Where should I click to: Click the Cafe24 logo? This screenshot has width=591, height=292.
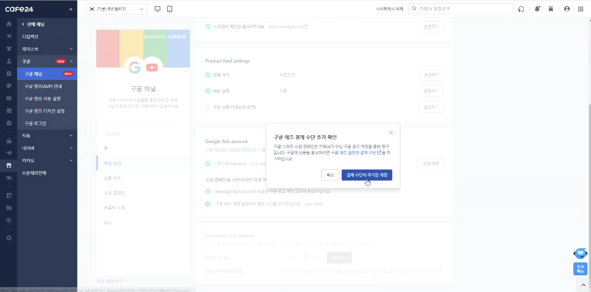pos(19,9)
